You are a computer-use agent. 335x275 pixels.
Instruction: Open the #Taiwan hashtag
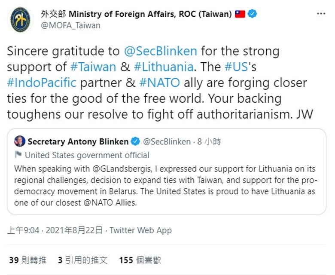[x=93, y=67]
